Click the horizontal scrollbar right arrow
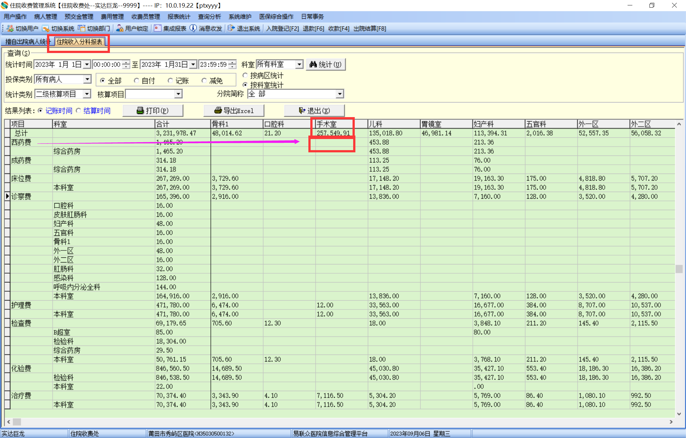The image size is (686, 438). click(x=671, y=422)
